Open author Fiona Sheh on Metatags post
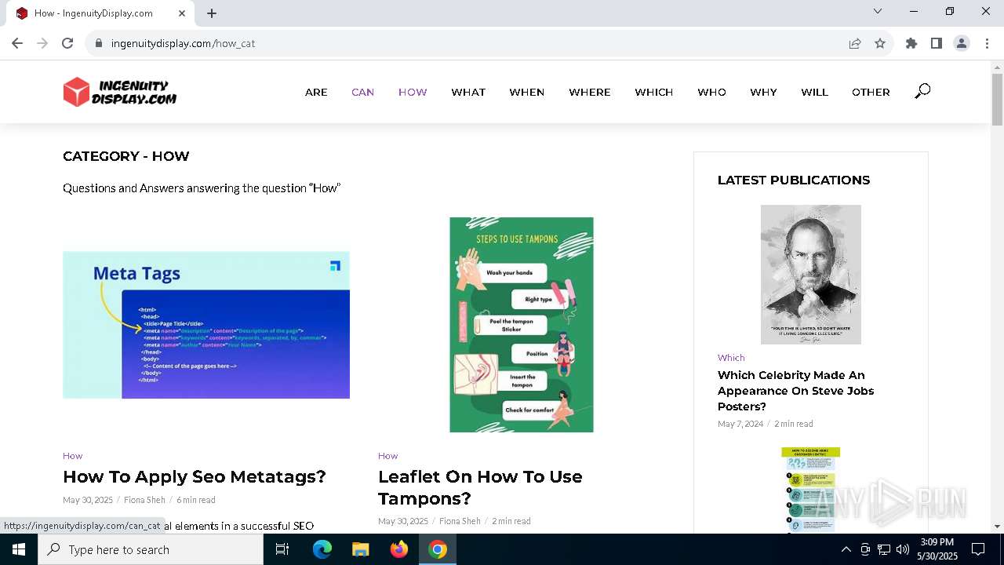The image size is (1004, 565). [144, 500]
